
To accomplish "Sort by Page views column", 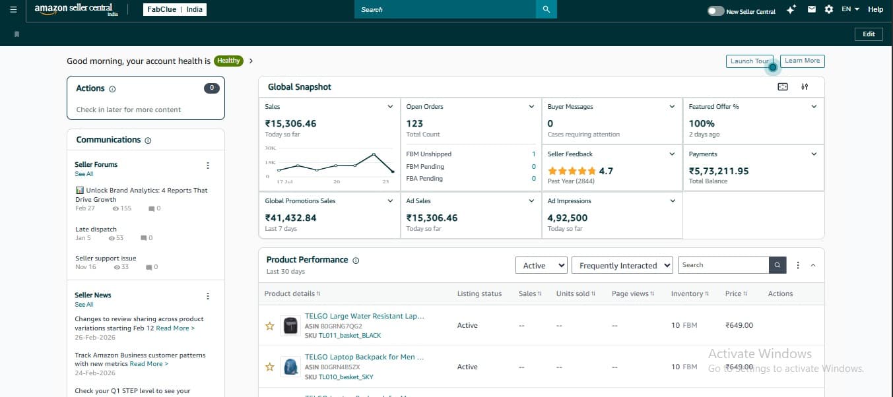I will pos(633,294).
